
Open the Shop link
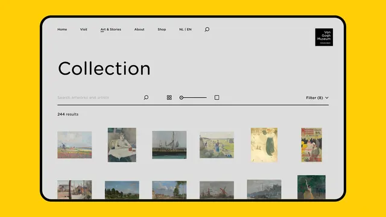pyautogui.click(x=162, y=30)
